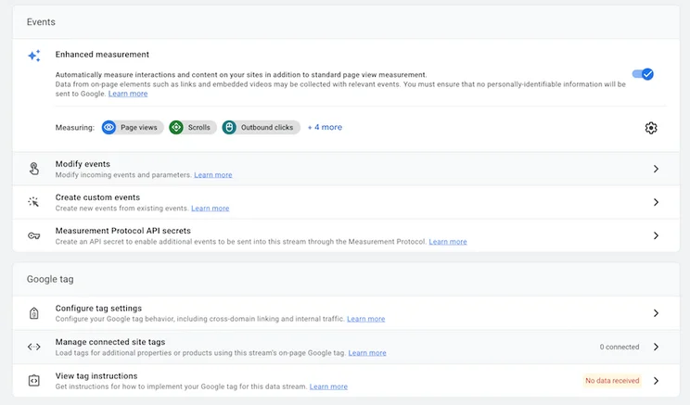Open Learn more for connected site tags

[x=367, y=353]
